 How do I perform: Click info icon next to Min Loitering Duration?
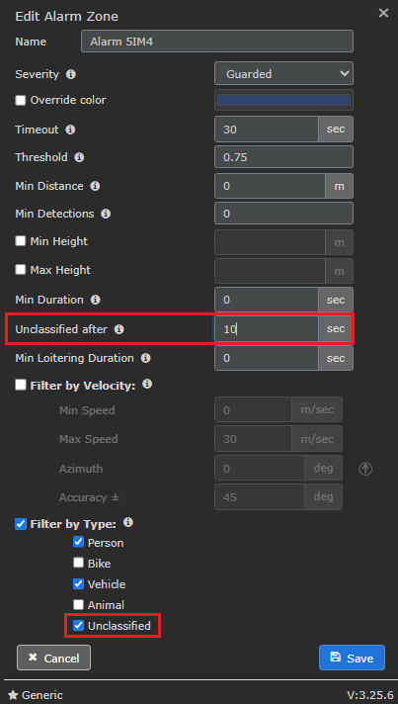145,358
